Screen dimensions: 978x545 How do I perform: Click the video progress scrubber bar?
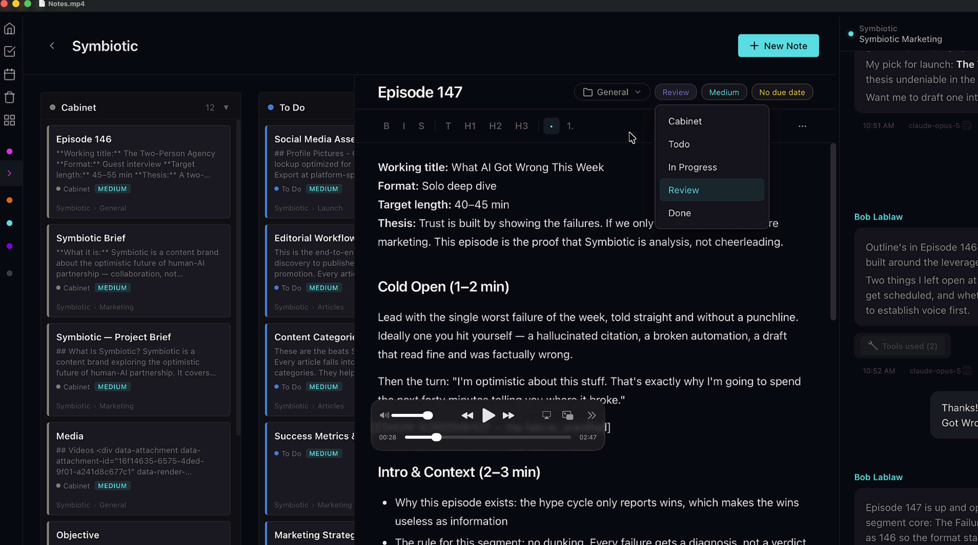488,437
